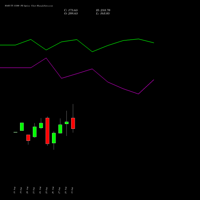
Task: Click the 28 Aug date label
Action: (66, 190)
